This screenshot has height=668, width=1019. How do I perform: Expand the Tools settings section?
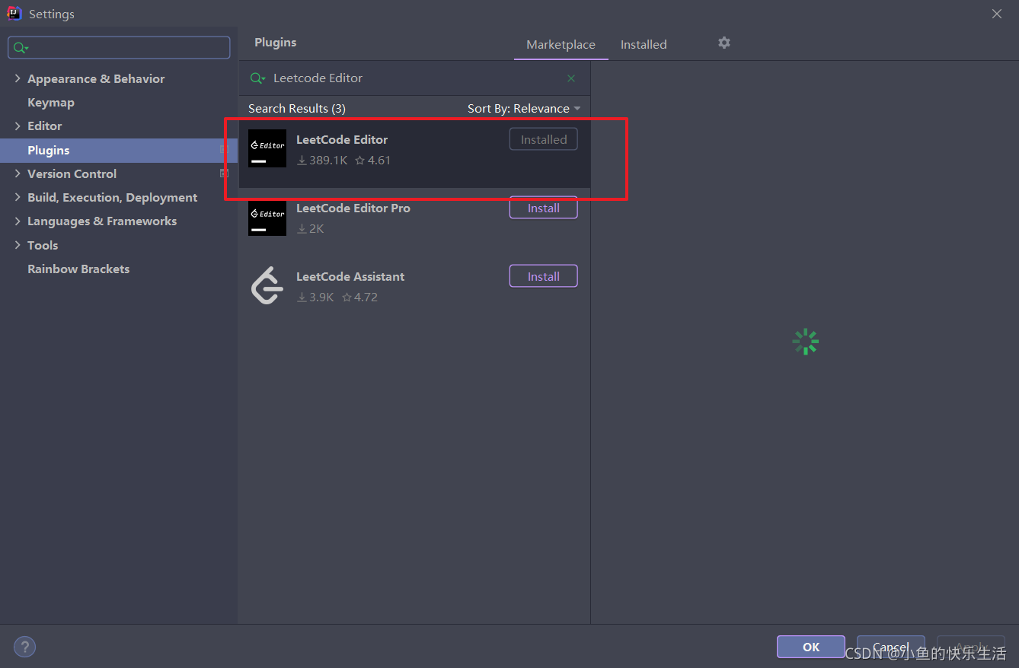click(x=18, y=245)
